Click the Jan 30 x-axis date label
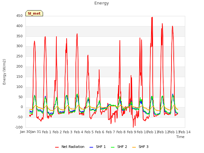The width and height of the screenshot is (204, 153). pos(25,132)
